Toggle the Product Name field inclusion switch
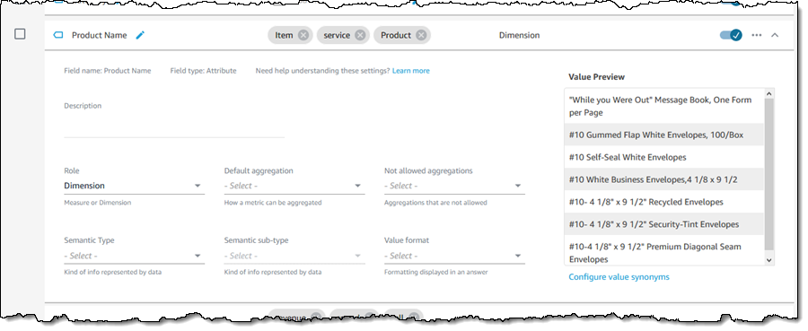This screenshot has height=331, width=808. (x=731, y=35)
